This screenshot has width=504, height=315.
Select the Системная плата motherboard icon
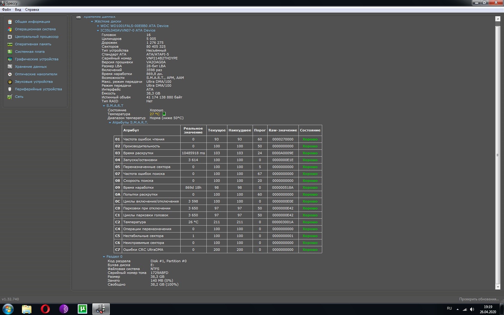[10, 52]
